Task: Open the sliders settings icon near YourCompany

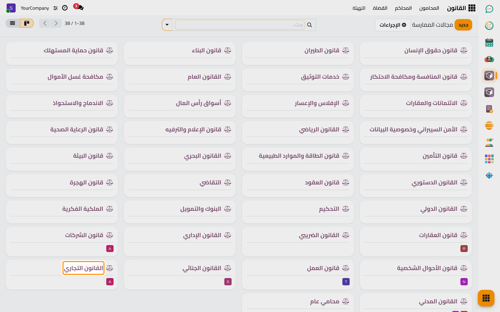Action: pos(55,8)
